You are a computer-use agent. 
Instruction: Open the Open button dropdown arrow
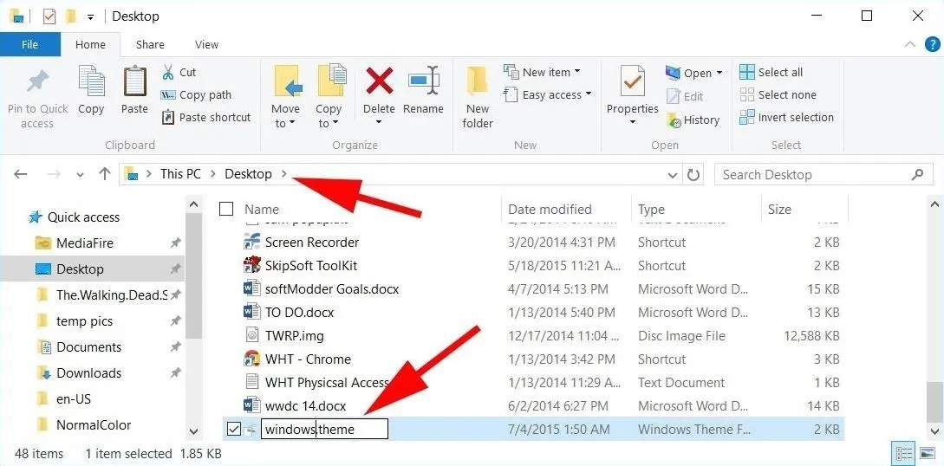(x=719, y=74)
